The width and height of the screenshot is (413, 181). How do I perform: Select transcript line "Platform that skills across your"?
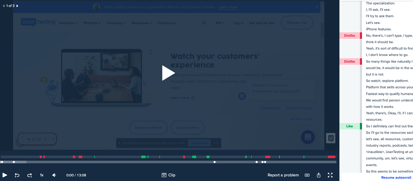[x=389, y=87]
